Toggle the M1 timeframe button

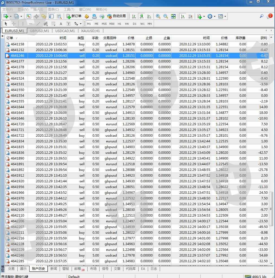point(89,24)
